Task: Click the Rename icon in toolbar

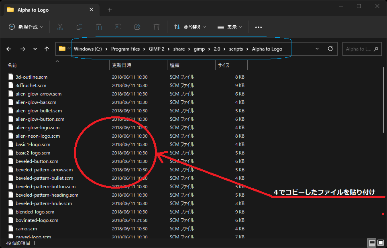Action: pyautogui.click(x=118, y=27)
